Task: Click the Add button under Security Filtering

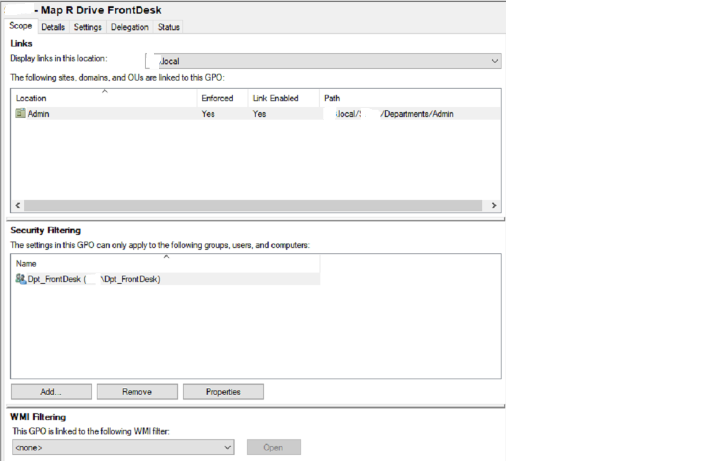Action: (x=50, y=391)
